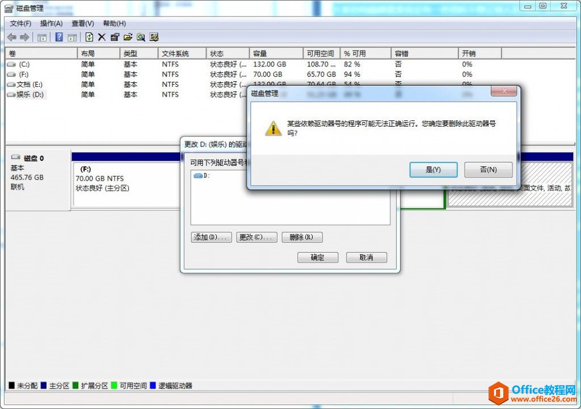Click the 磁盘 0 disk label panel
Screen dimensions: 581x409
pyautogui.click(x=38, y=180)
